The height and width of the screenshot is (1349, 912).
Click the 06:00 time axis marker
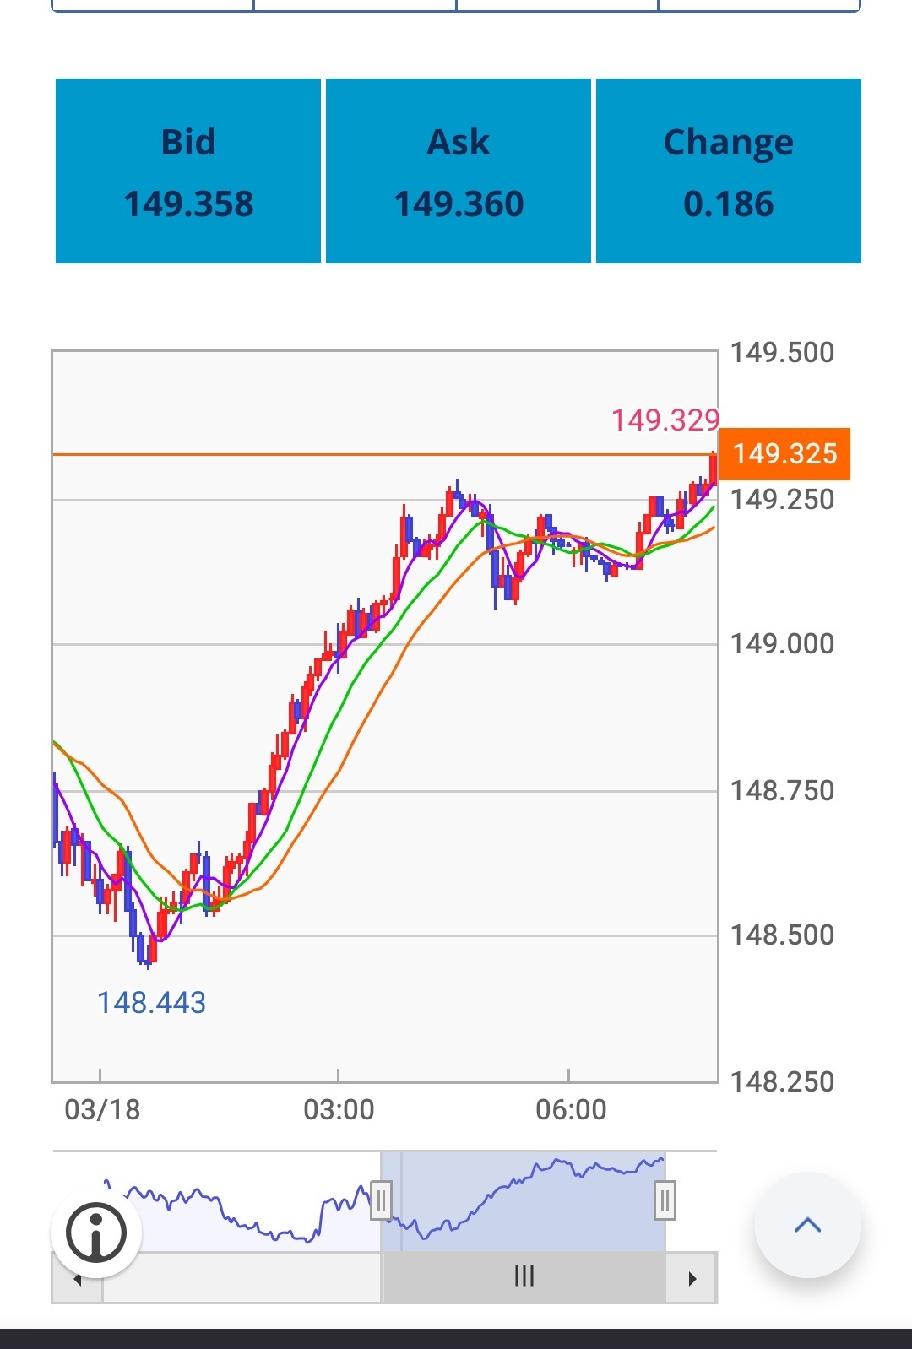(571, 1109)
